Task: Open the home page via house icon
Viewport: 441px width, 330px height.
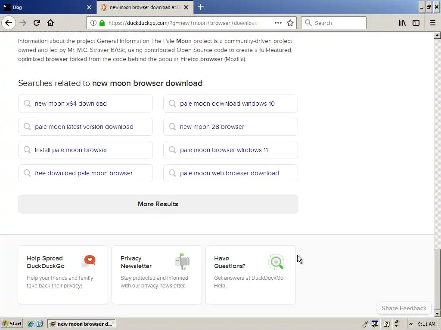Action: 50,23
